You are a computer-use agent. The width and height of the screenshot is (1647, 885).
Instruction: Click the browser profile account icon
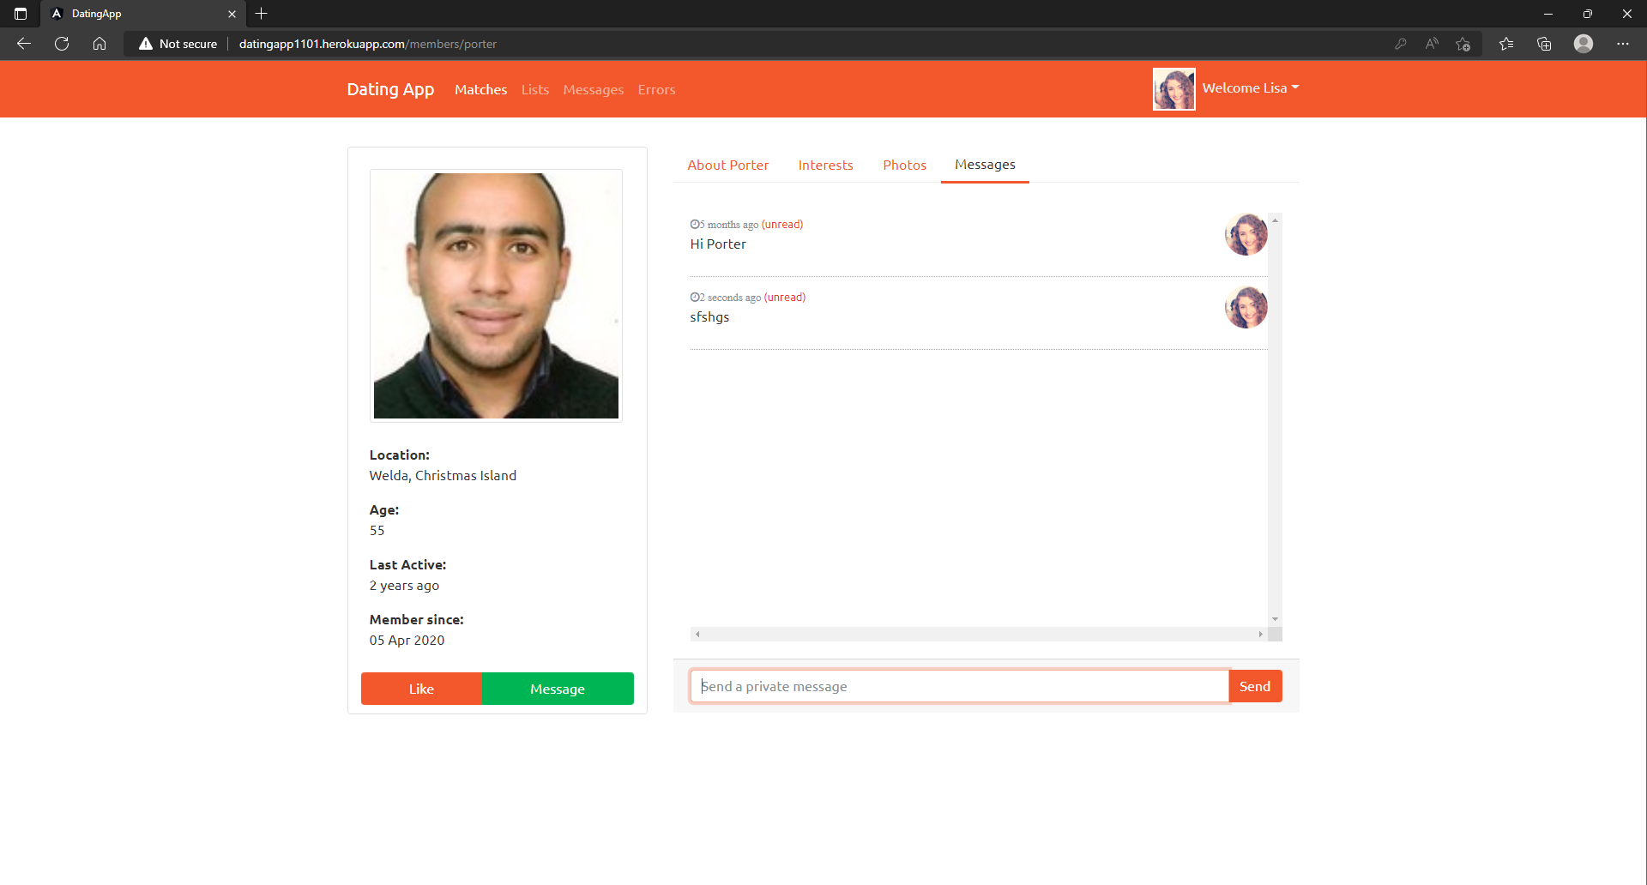(1584, 44)
